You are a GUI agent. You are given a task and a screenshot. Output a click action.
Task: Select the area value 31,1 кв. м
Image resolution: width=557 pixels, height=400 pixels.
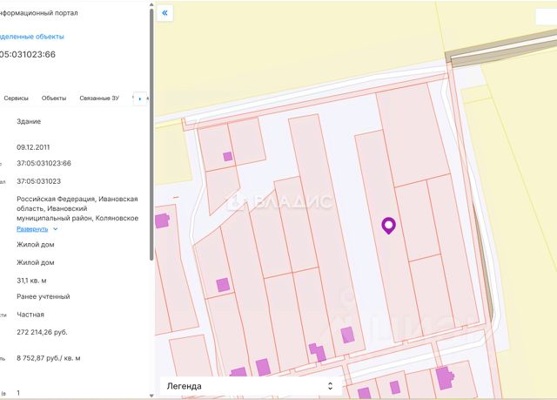point(31,281)
